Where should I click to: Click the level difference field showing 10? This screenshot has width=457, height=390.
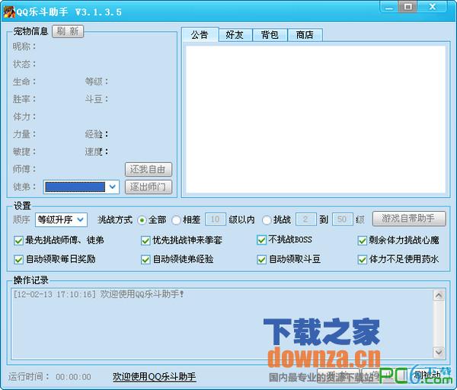216,219
